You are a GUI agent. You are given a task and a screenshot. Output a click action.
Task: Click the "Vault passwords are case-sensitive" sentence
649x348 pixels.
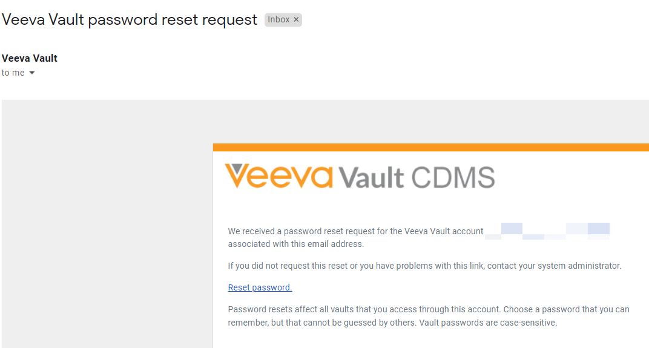(478, 323)
